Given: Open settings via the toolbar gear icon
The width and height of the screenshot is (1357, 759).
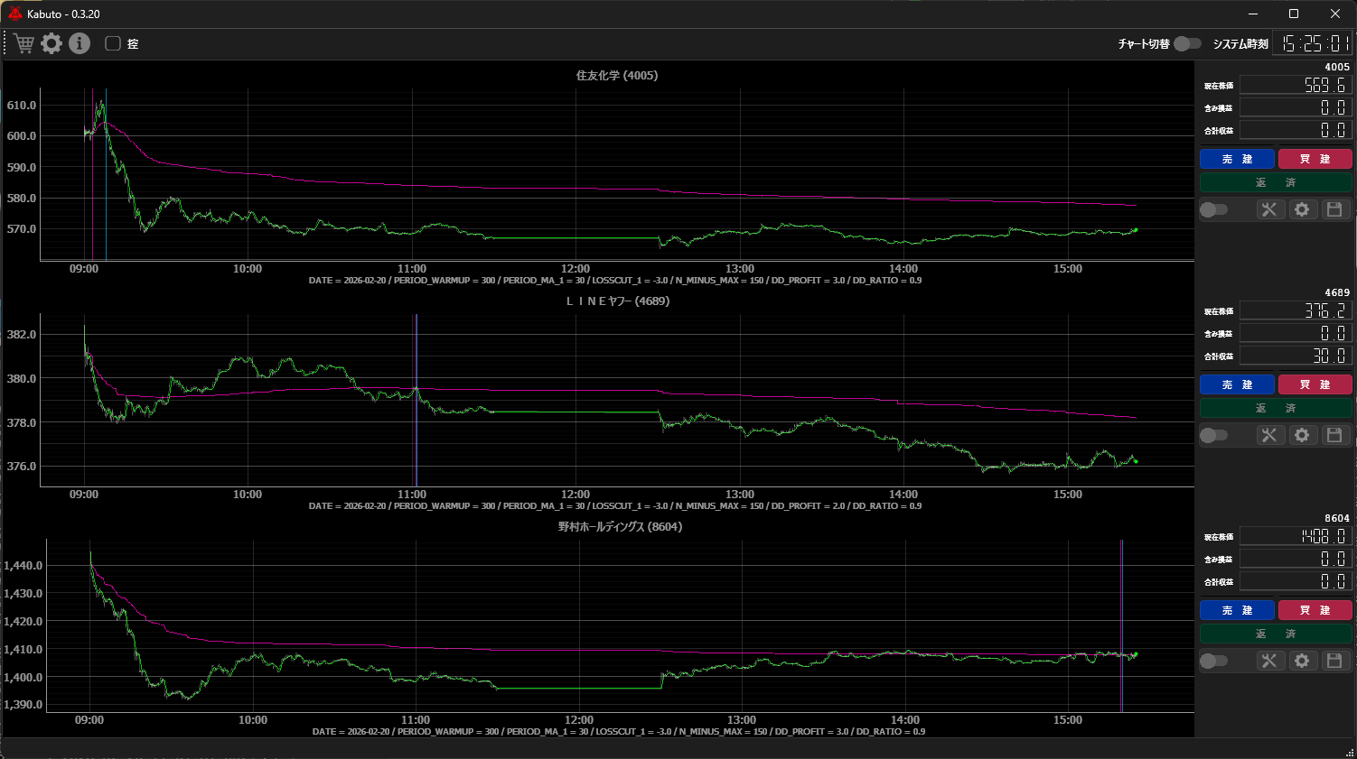Looking at the screenshot, I should 51,43.
